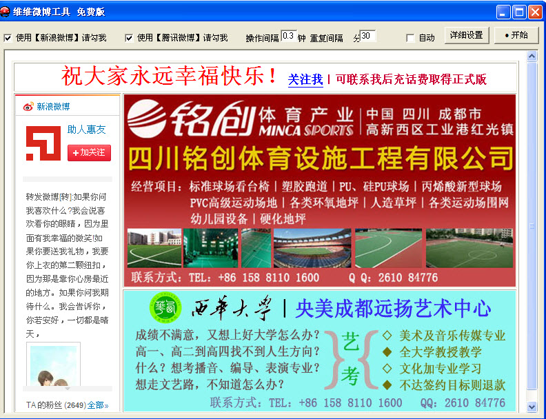
Task: Click the 重复间隔 input field with 30
Action: coord(367,36)
